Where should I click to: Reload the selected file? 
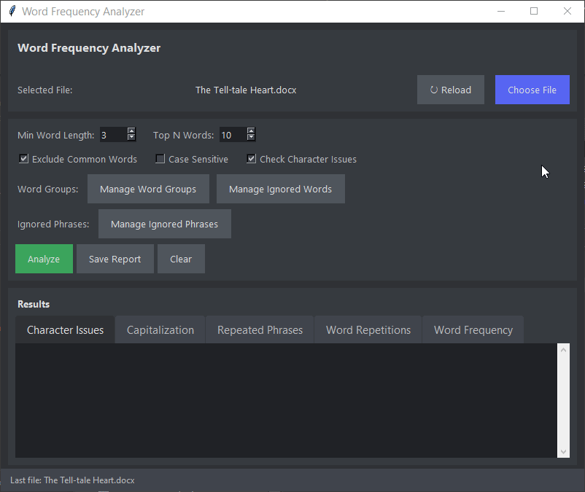click(x=450, y=90)
